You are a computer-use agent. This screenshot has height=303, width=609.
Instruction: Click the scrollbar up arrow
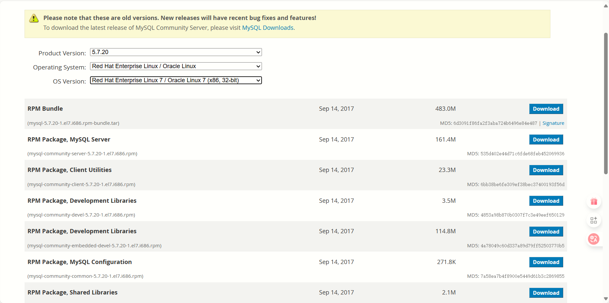click(x=606, y=6)
